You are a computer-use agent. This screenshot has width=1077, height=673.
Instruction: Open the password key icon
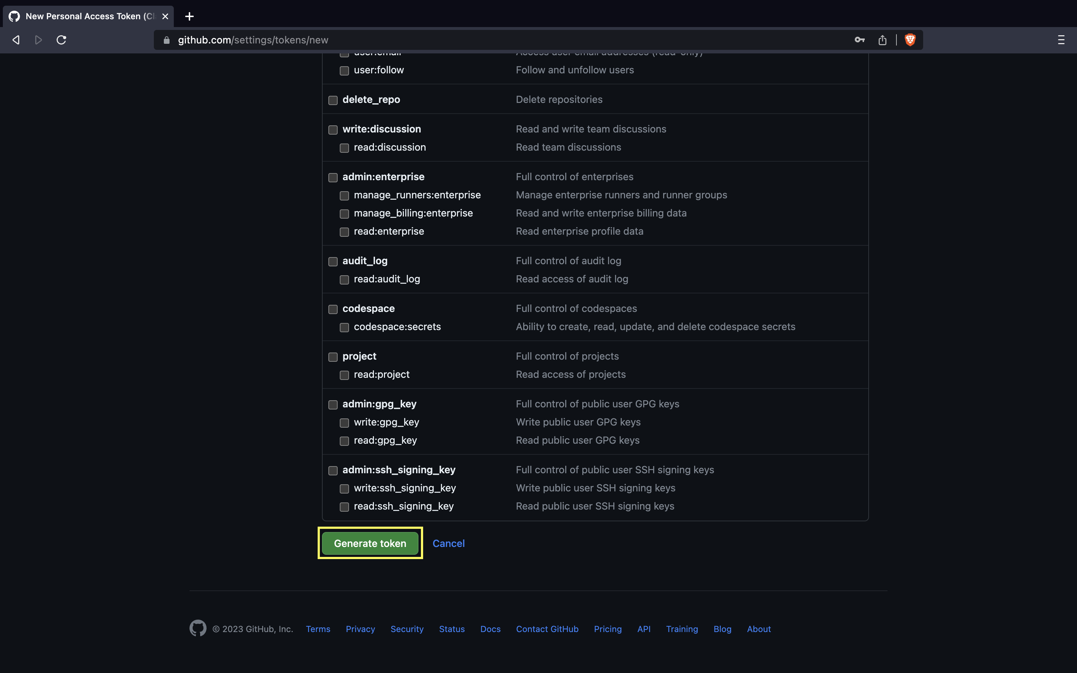859,40
